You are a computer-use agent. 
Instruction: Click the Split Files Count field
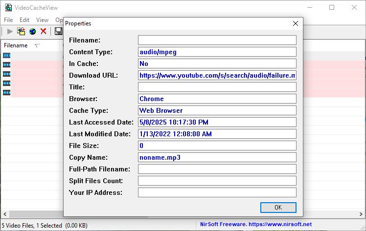217,181
